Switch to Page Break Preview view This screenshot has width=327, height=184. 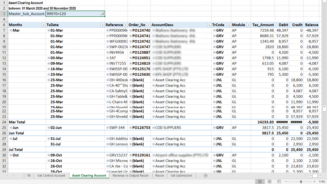pyautogui.click(x=279, y=181)
